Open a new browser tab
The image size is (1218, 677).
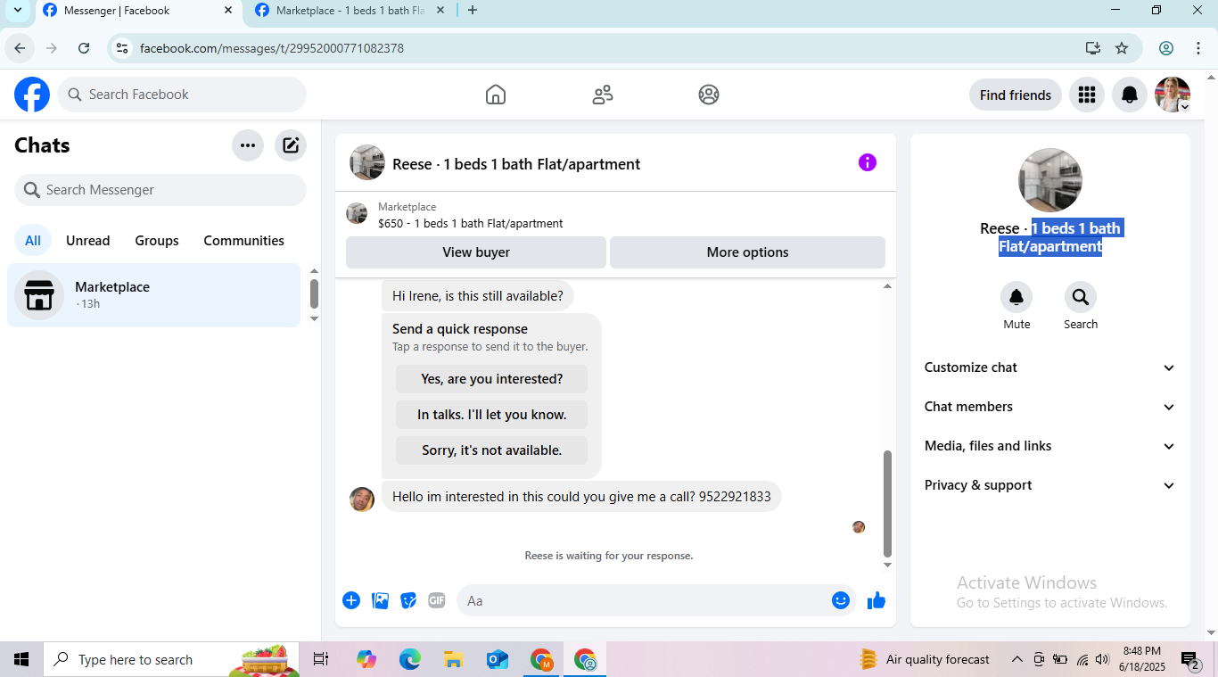tap(473, 11)
